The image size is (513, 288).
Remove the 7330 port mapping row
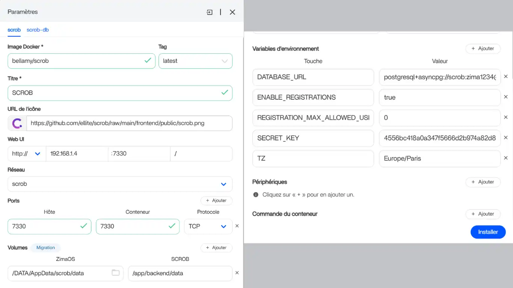coord(237,226)
